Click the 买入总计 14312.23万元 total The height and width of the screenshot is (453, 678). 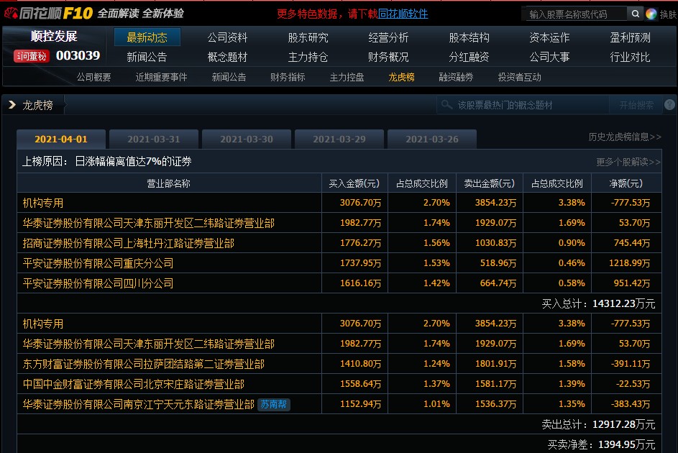(598, 303)
